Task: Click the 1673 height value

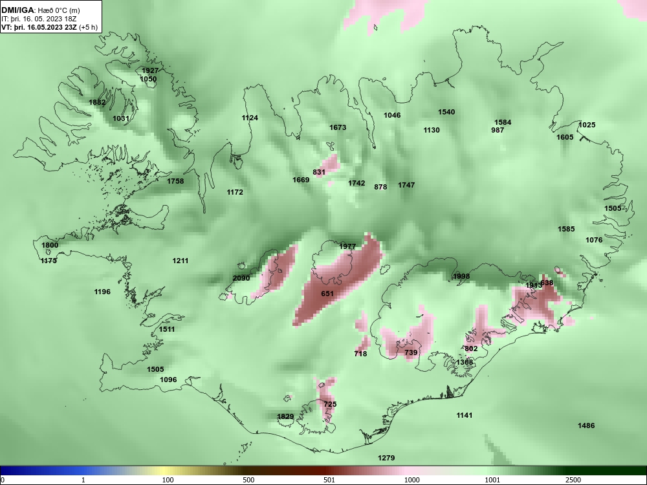Action: tap(338, 127)
